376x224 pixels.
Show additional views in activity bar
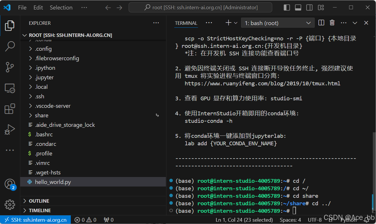point(10,150)
